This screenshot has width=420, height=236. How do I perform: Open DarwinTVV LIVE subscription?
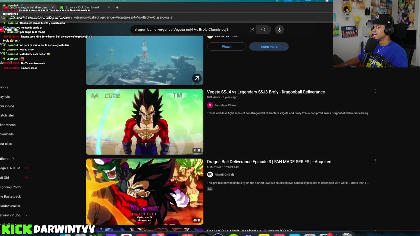point(11,215)
